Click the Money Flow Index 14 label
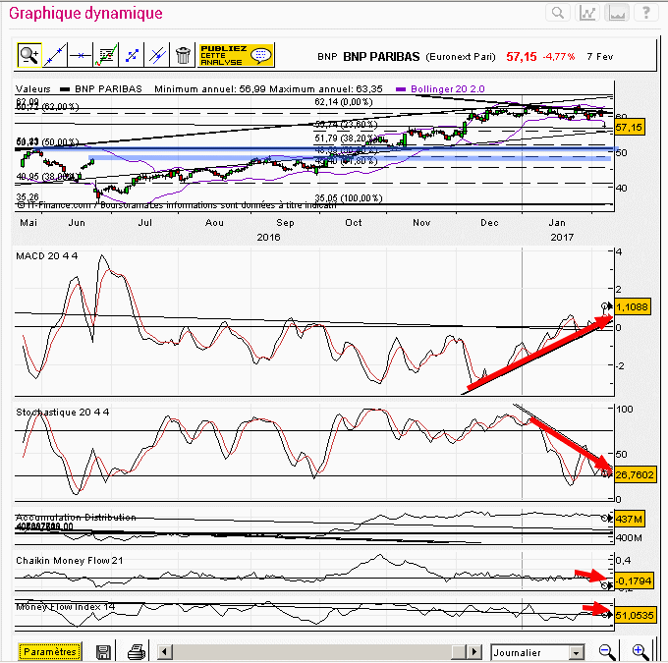This screenshot has width=668, height=663. [66, 607]
